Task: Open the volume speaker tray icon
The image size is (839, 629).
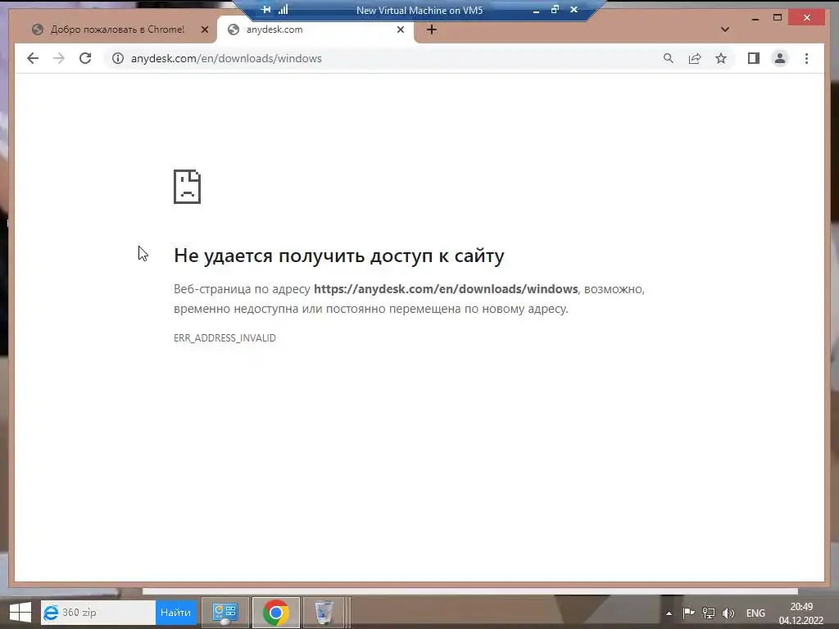Action: click(x=728, y=613)
